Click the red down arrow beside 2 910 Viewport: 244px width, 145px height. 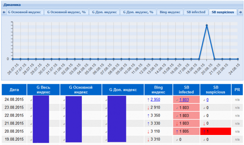(x=148, y=108)
